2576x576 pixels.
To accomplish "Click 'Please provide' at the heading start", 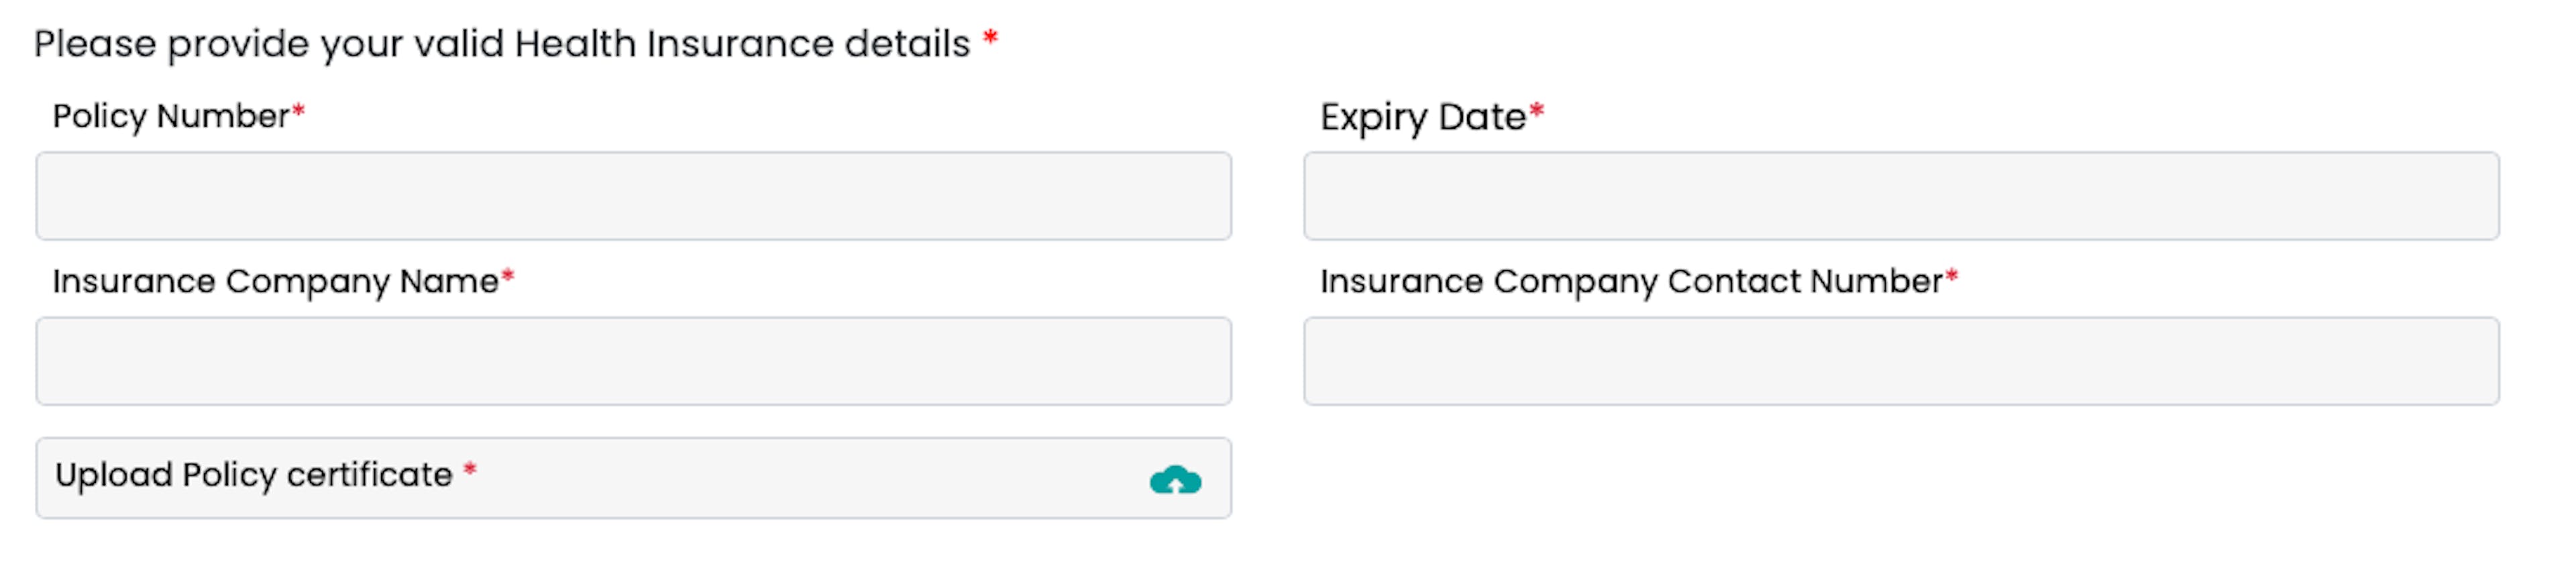I will click(x=95, y=45).
